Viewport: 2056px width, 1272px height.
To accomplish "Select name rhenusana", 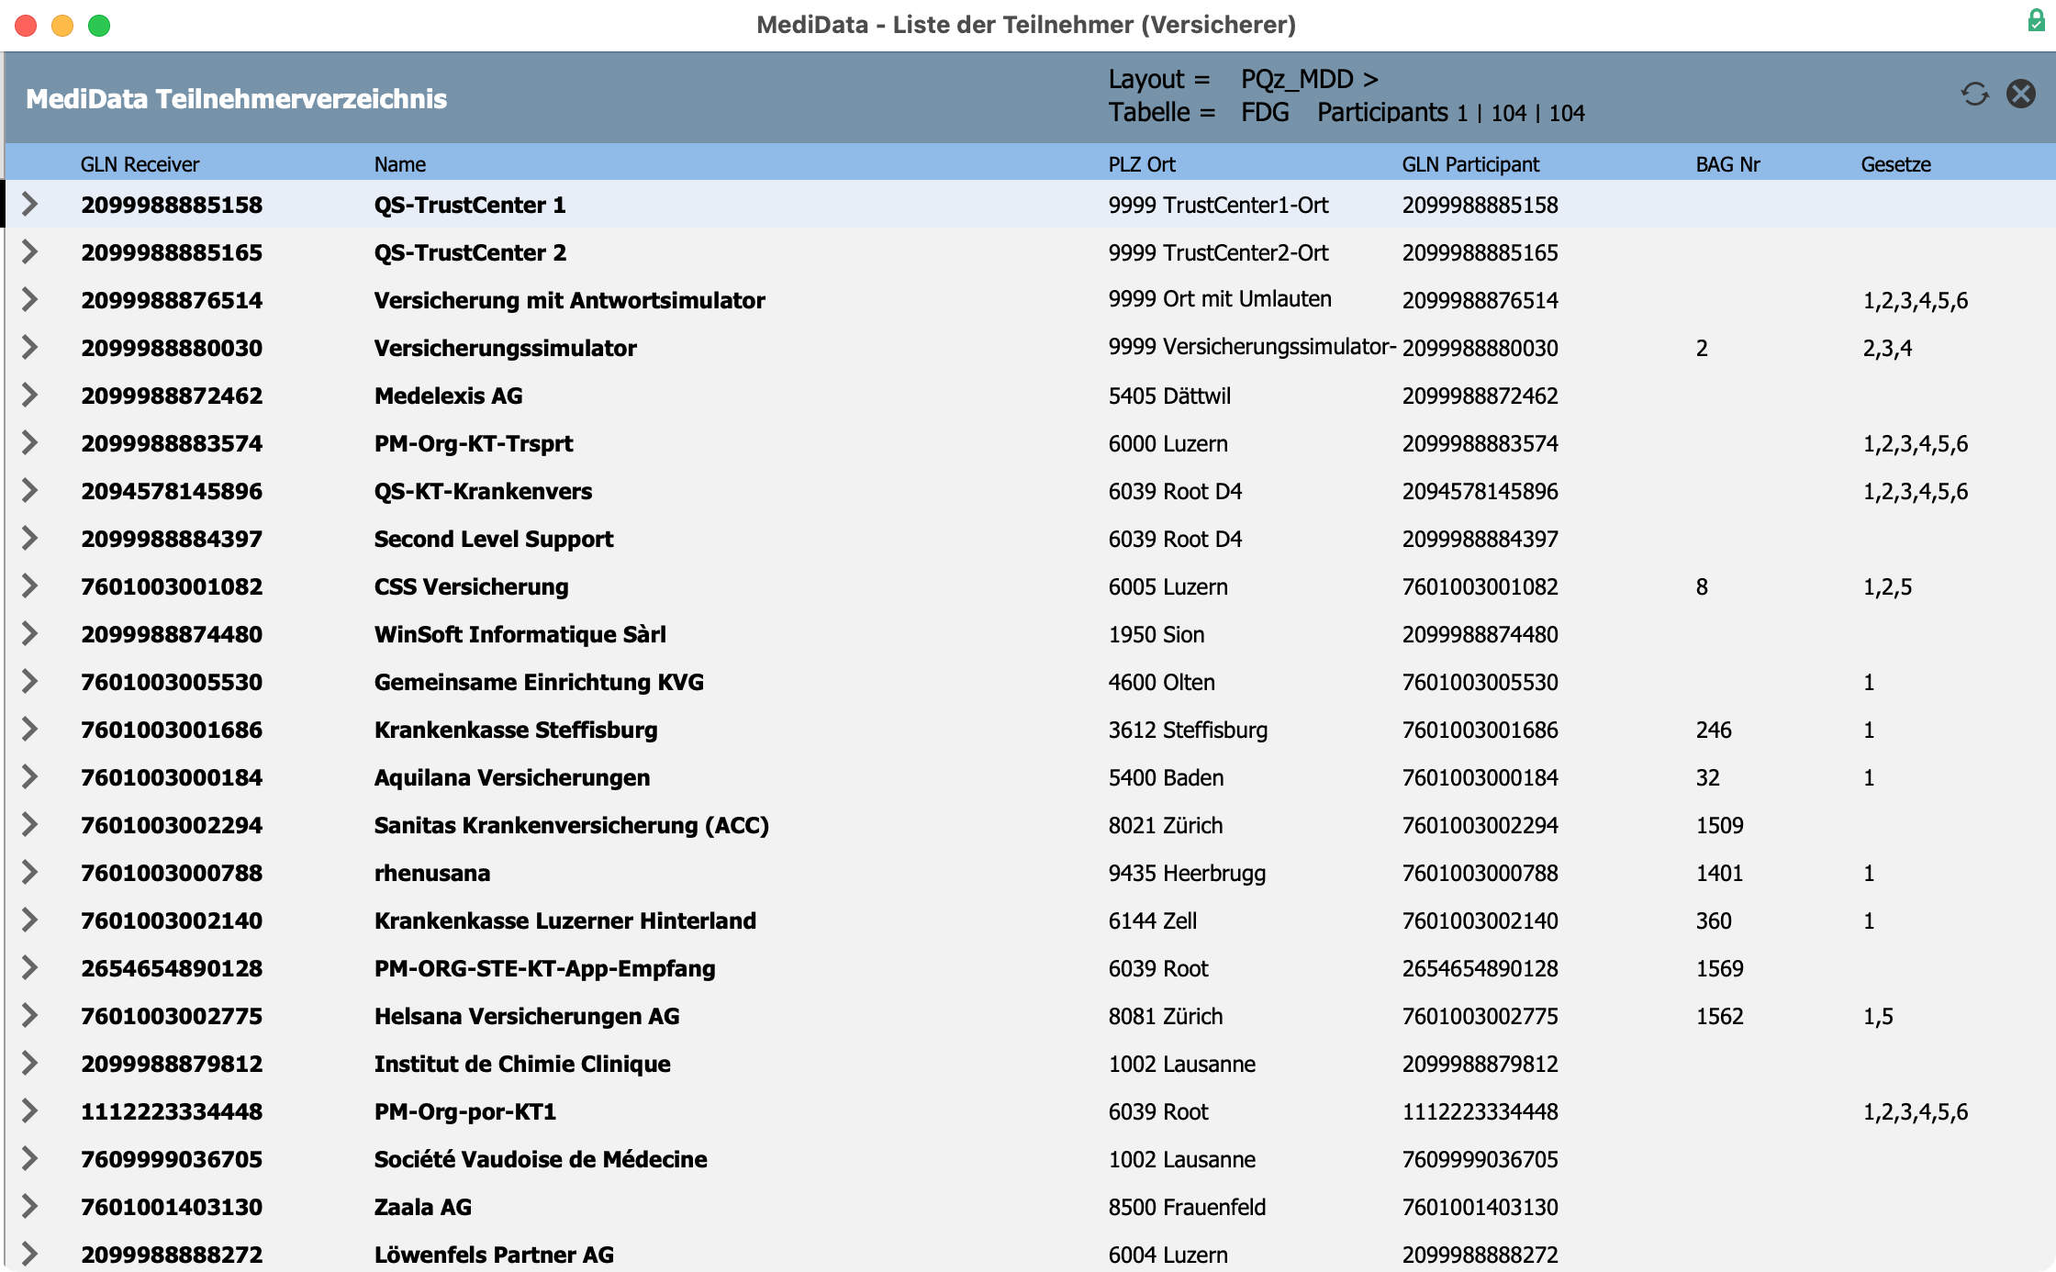I will (x=431, y=873).
